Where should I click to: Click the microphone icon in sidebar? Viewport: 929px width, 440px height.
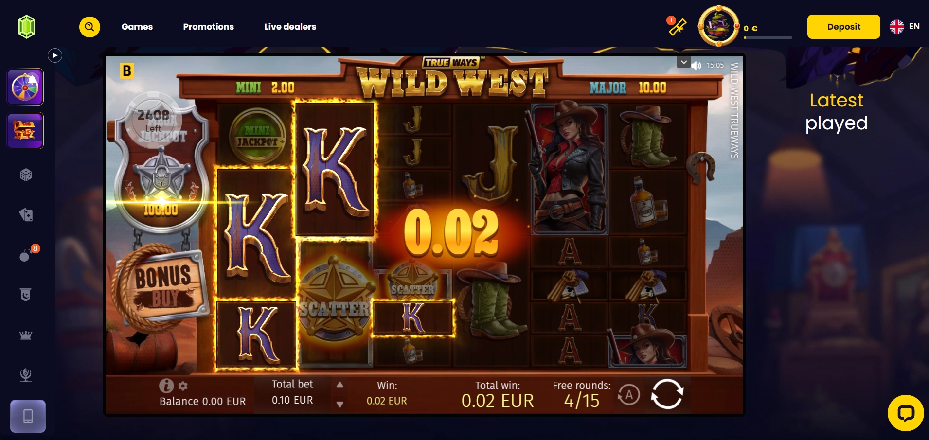click(x=26, y=375)
